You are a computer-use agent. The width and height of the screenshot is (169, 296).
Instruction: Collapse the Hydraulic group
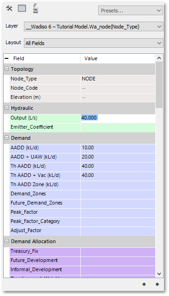coord(6,108)
